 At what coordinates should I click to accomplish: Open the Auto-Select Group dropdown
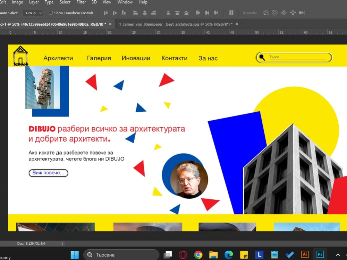coord(33,13)
